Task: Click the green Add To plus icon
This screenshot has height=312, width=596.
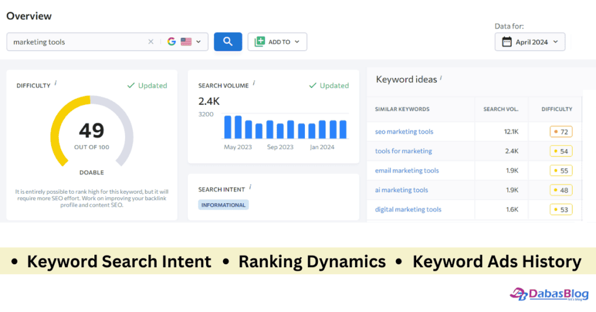Action: click(x=260, y=42)
